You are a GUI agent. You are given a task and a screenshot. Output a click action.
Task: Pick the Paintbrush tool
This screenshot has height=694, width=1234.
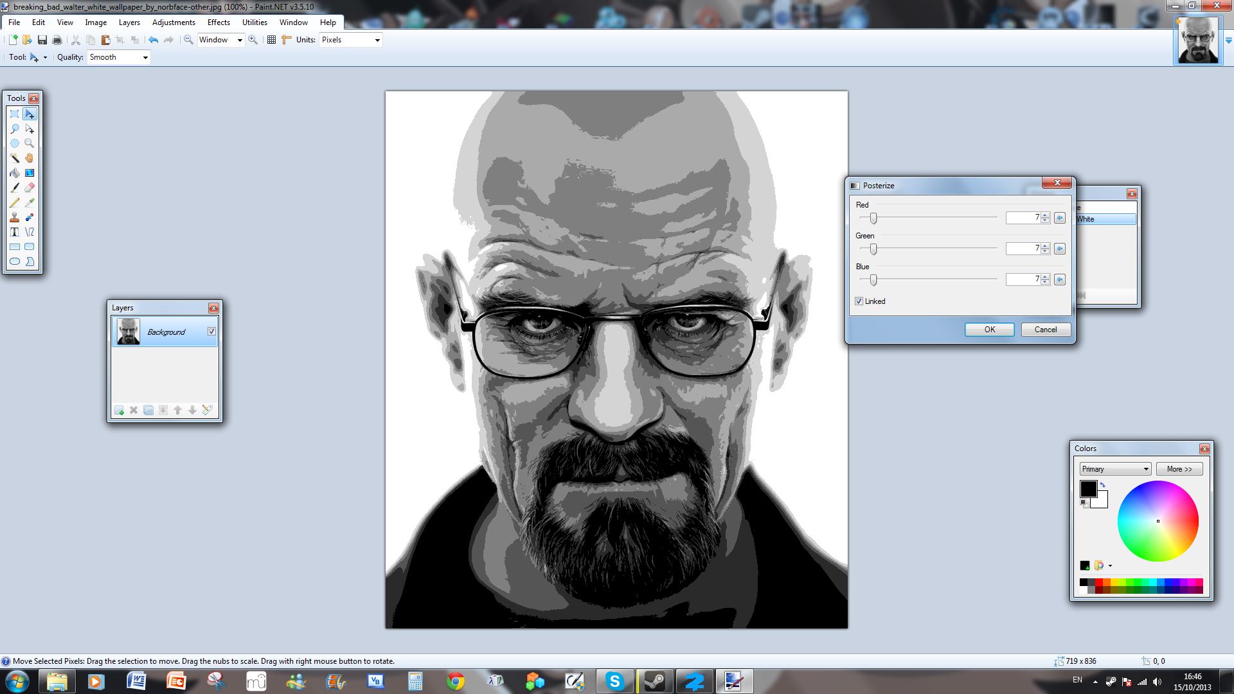15,188
